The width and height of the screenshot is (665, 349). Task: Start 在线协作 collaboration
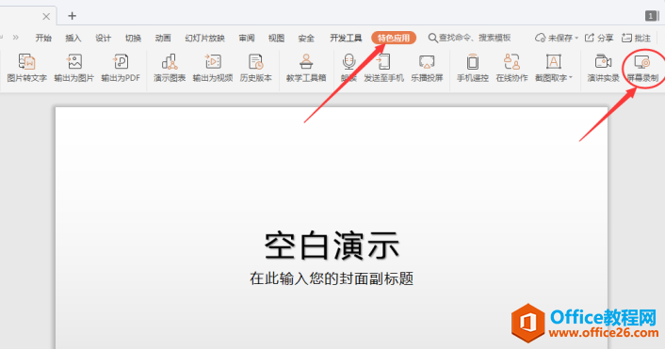pyautogui.click(x=511, y=68)
